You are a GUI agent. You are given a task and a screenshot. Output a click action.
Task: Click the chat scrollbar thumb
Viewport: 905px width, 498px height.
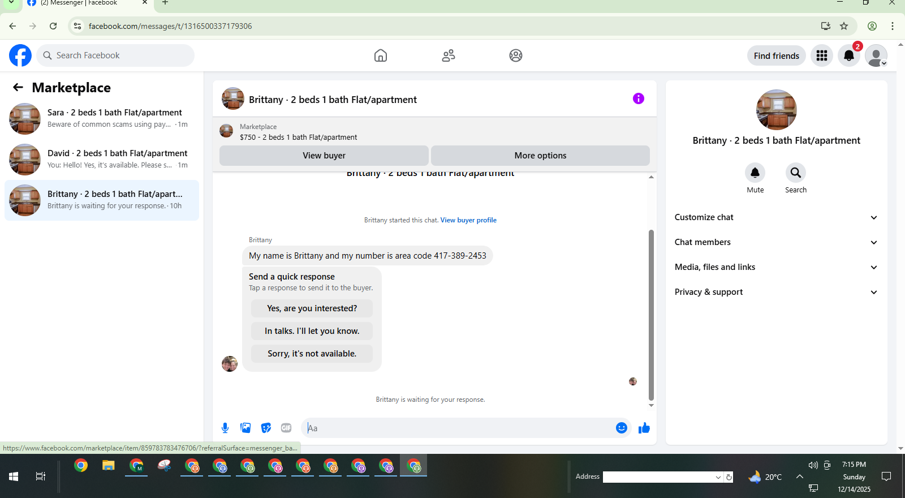pyautogui.click(x=651, y=315)
